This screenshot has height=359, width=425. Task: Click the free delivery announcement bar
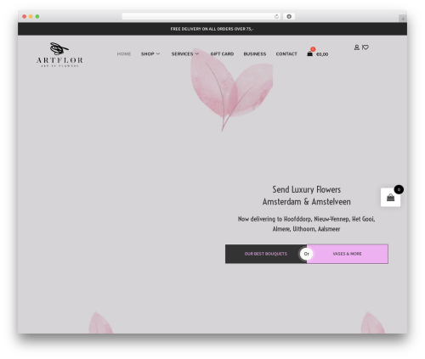coord(212,29)
